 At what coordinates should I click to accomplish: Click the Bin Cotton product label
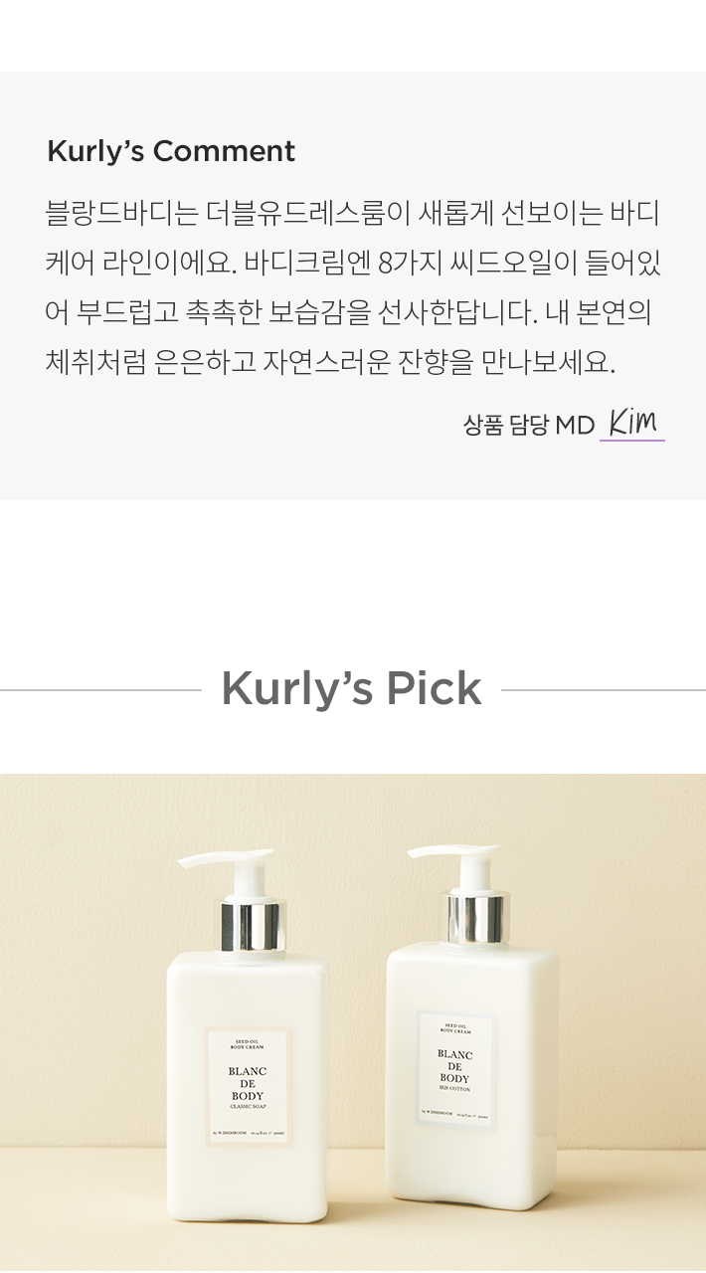point(454,1069)
